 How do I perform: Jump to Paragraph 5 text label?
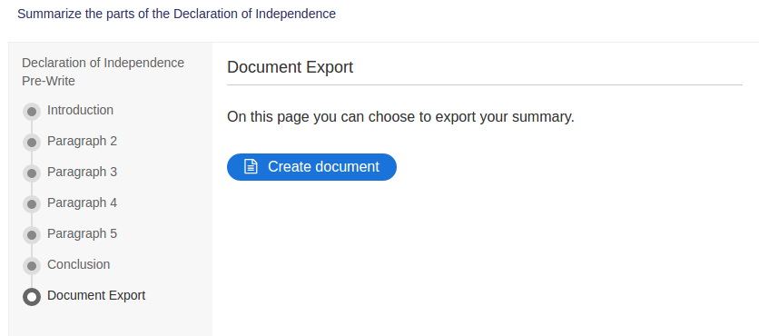click(x=83, y=233)
